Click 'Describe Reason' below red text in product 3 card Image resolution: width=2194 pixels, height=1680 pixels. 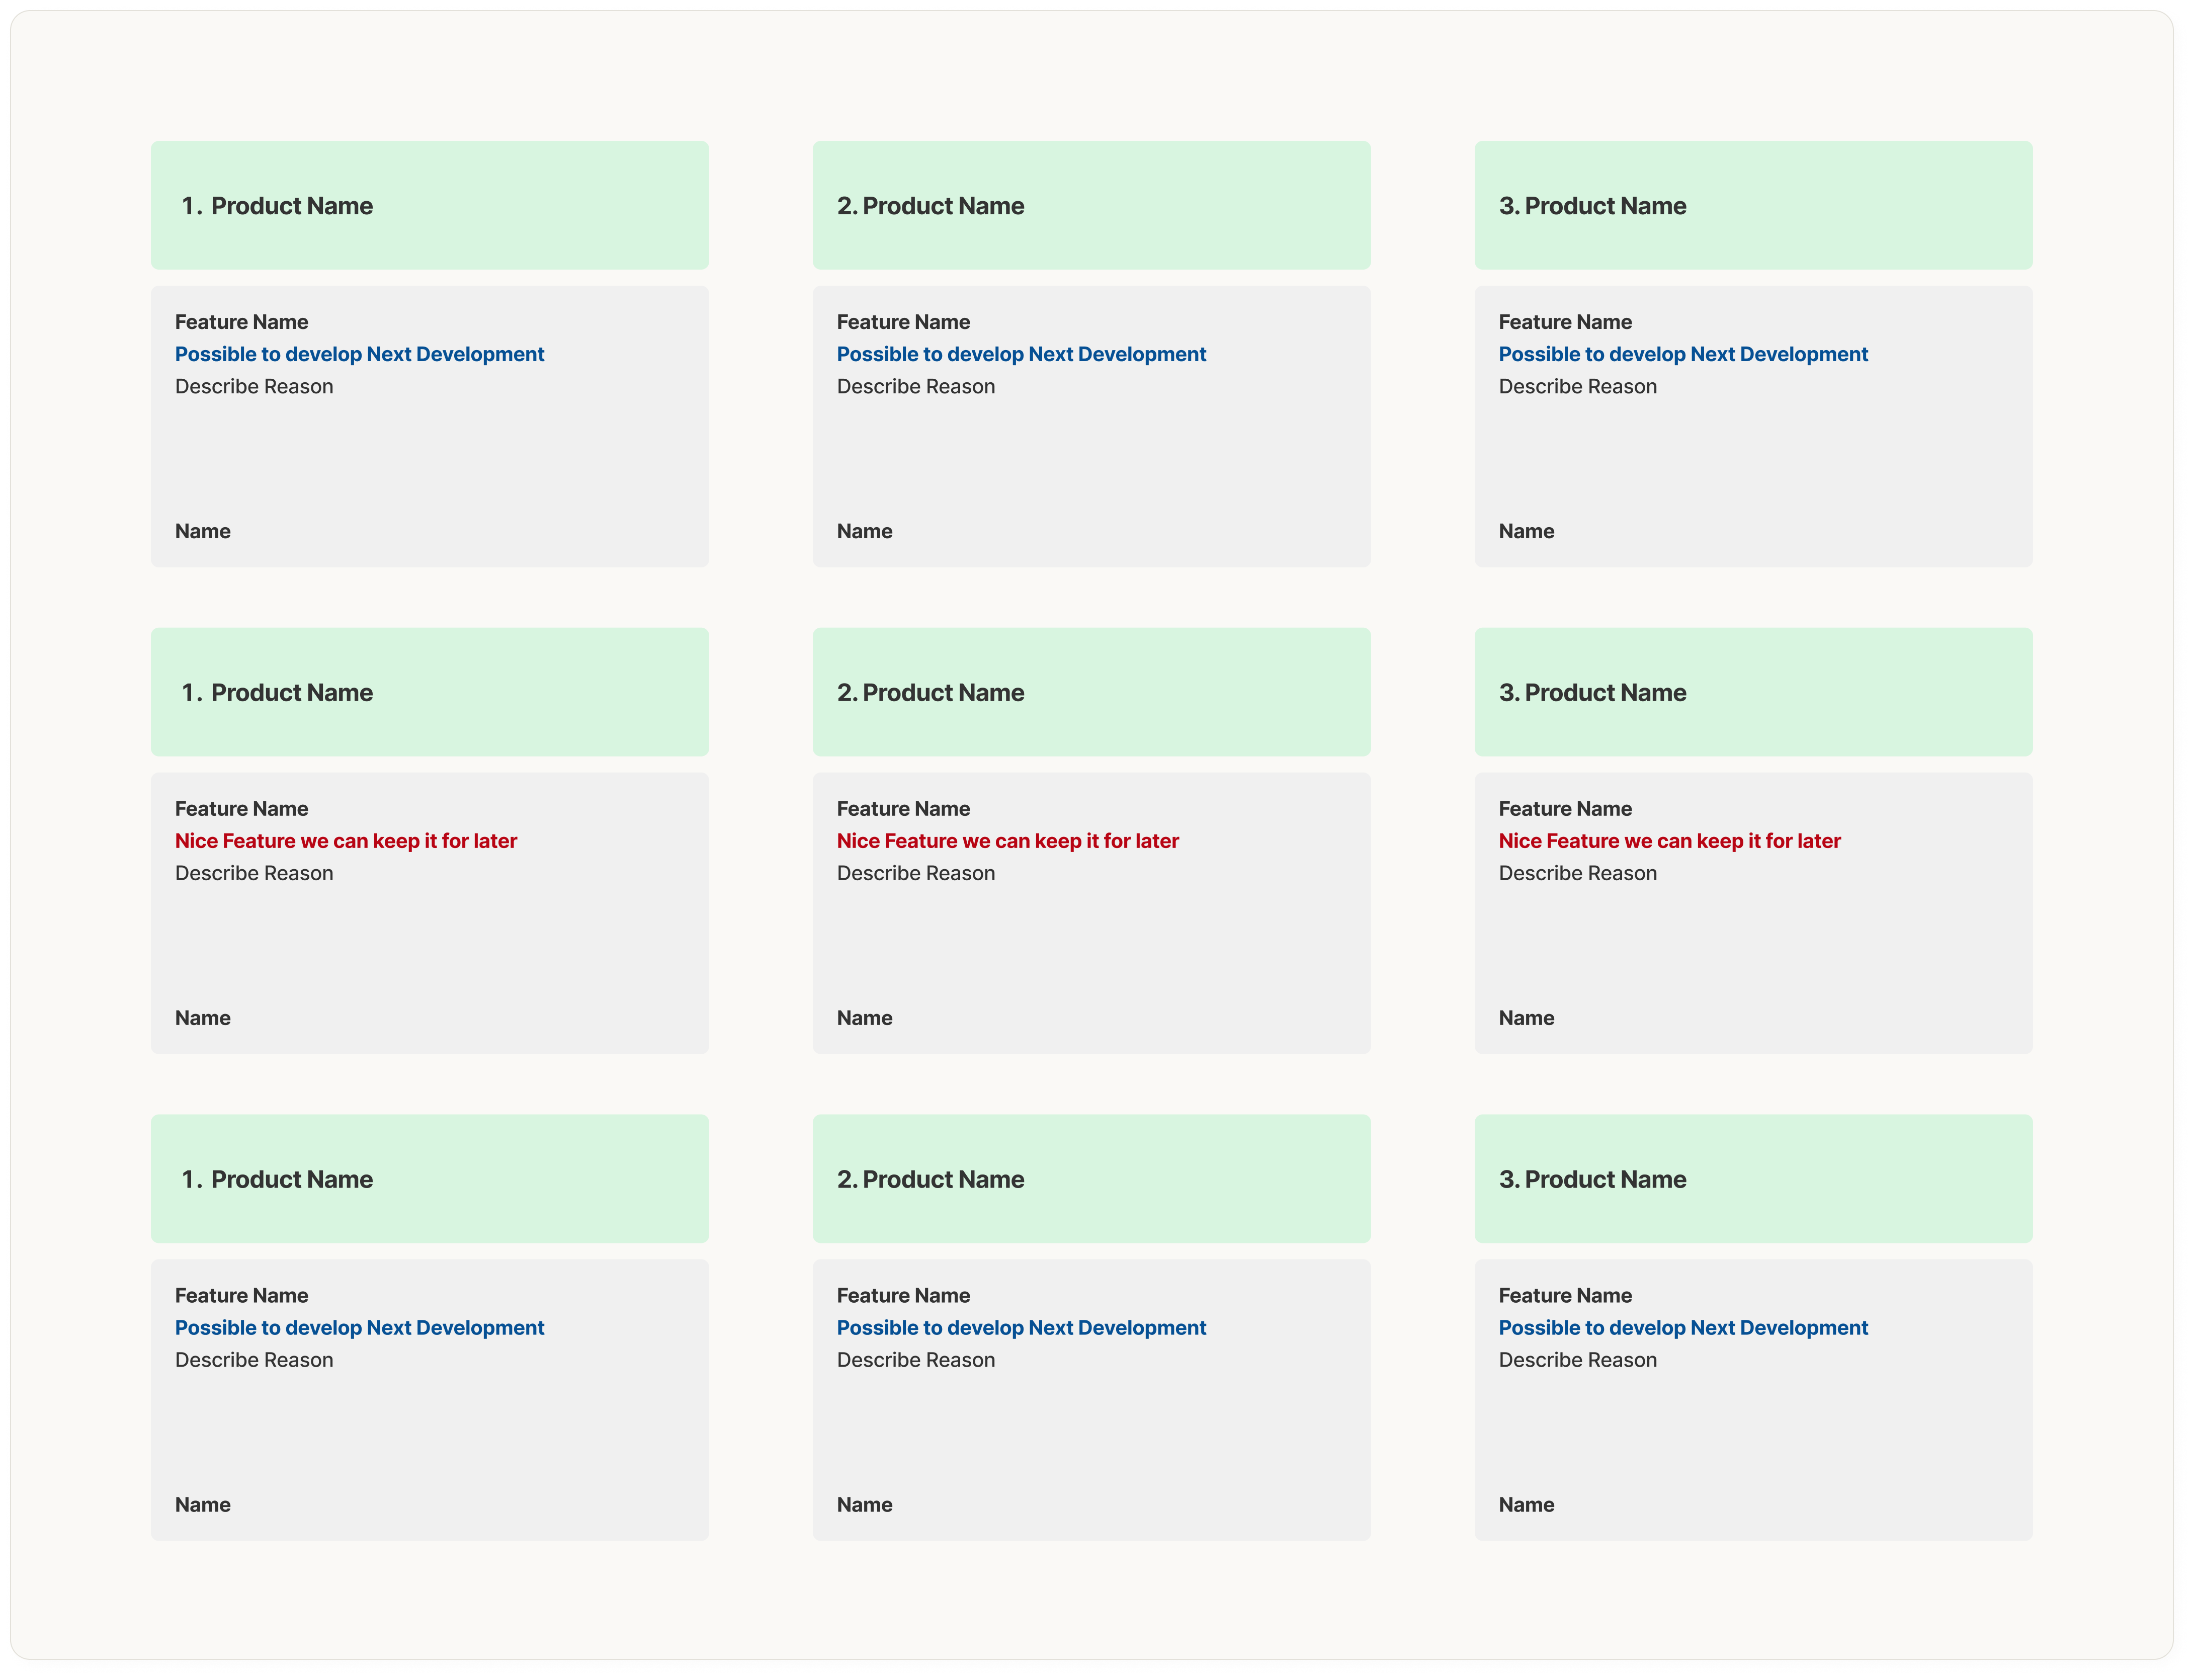[x=1578, y=873]
